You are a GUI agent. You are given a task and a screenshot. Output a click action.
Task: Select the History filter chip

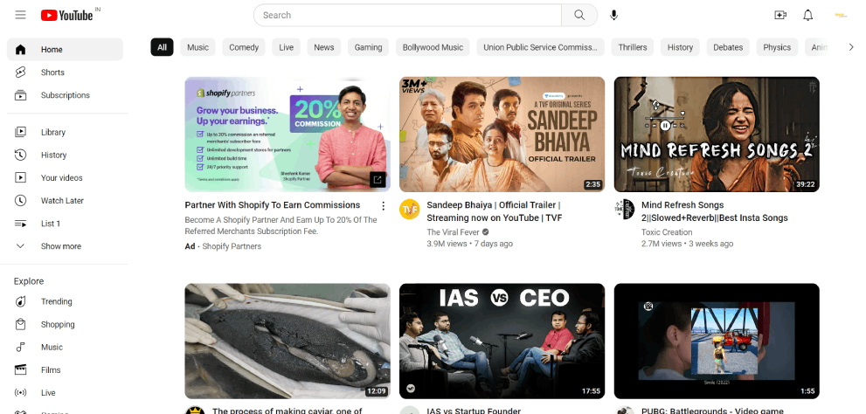[x=680, y=47]
